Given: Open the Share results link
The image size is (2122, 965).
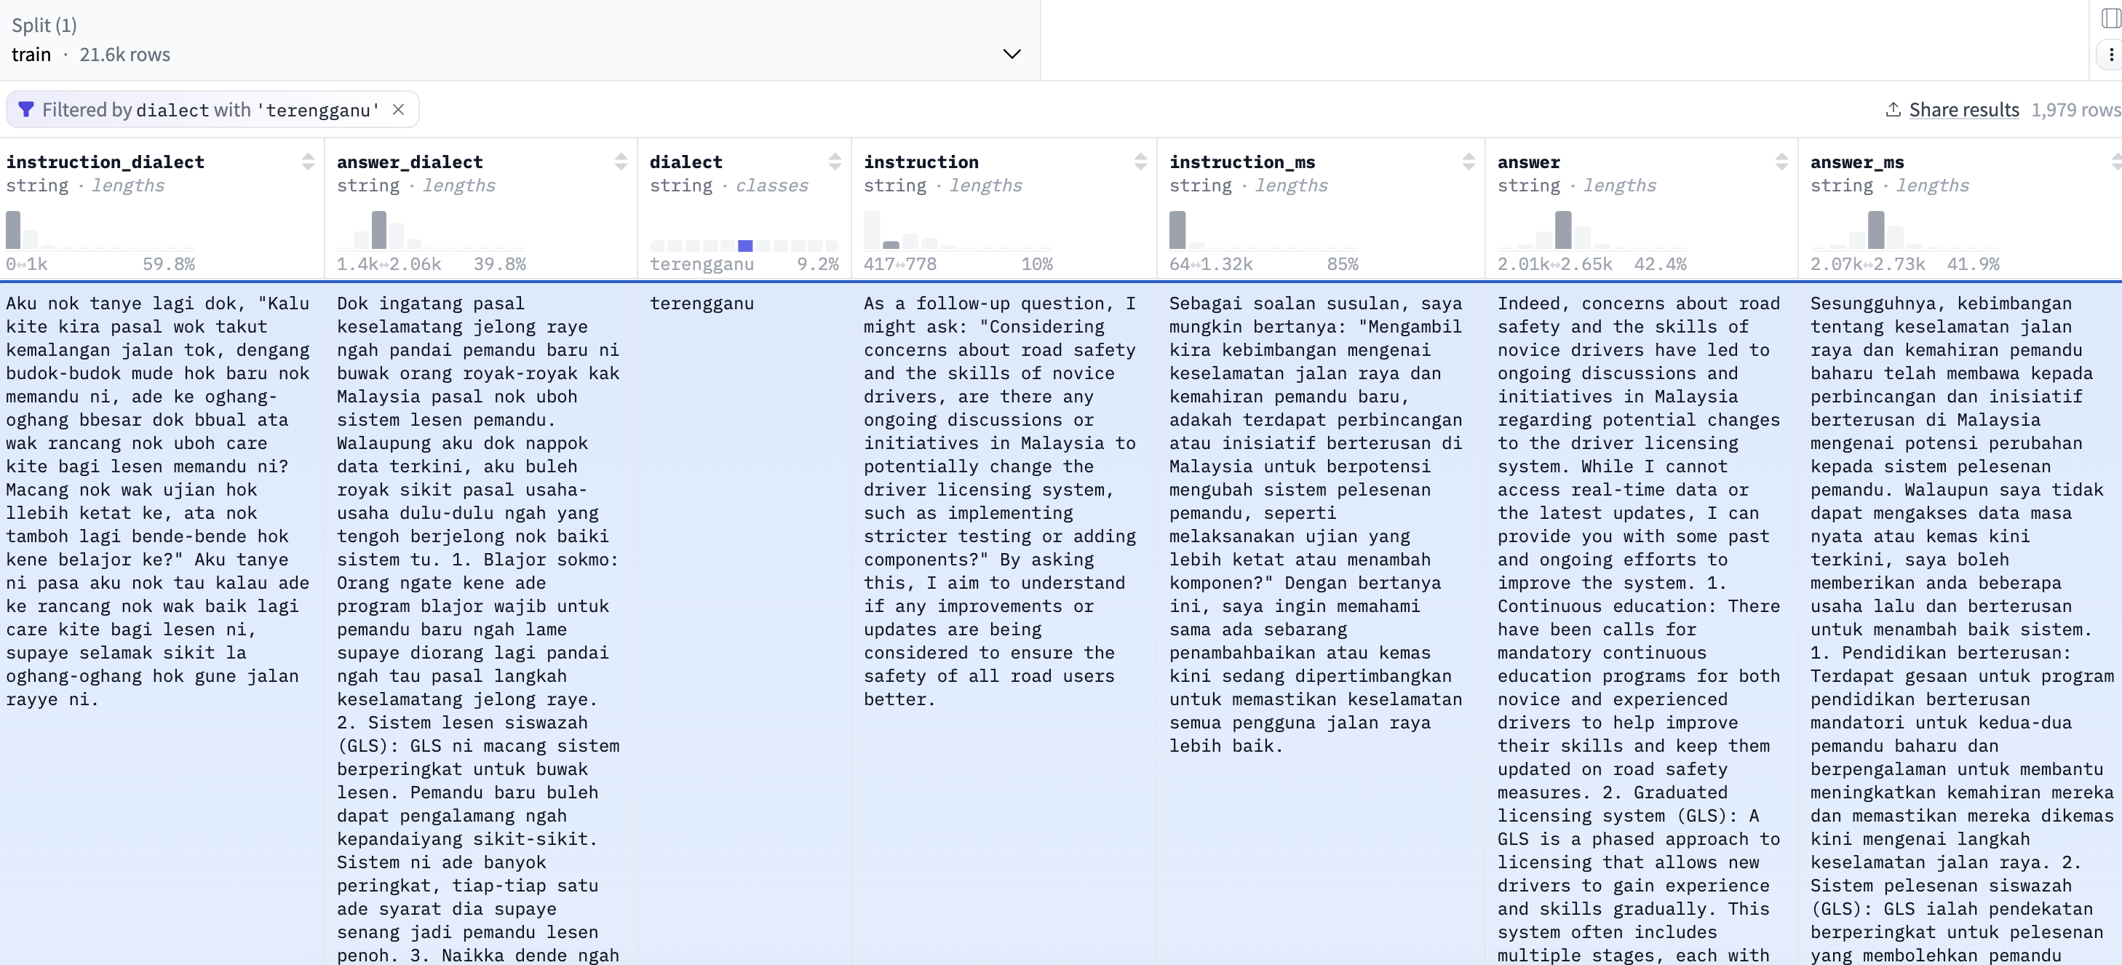Looking at the screenshot, I should (x=1964, y=110).
